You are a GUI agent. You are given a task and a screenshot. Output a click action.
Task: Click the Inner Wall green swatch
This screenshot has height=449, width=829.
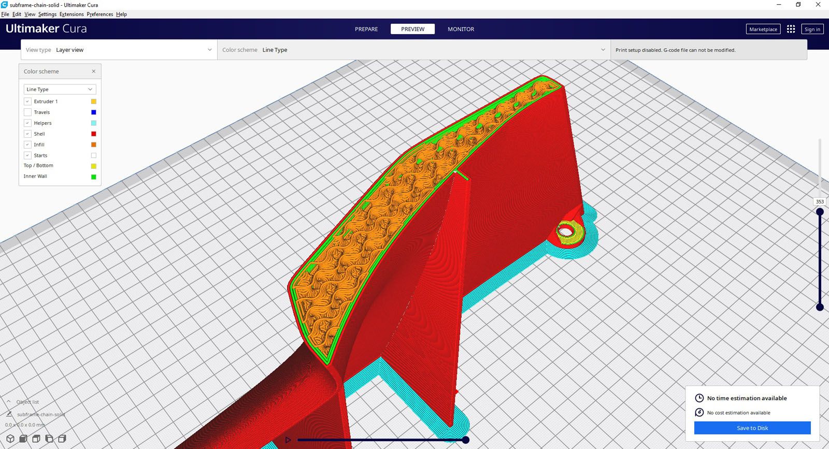pyautogui.click(x=94, y=177)
